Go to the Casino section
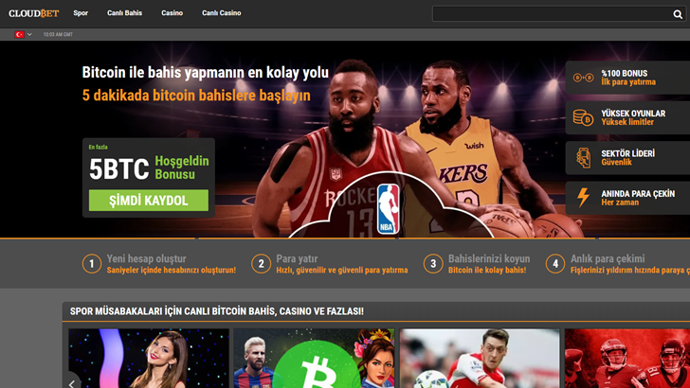This screenshot has height=388, width=690. coord(172,13)
